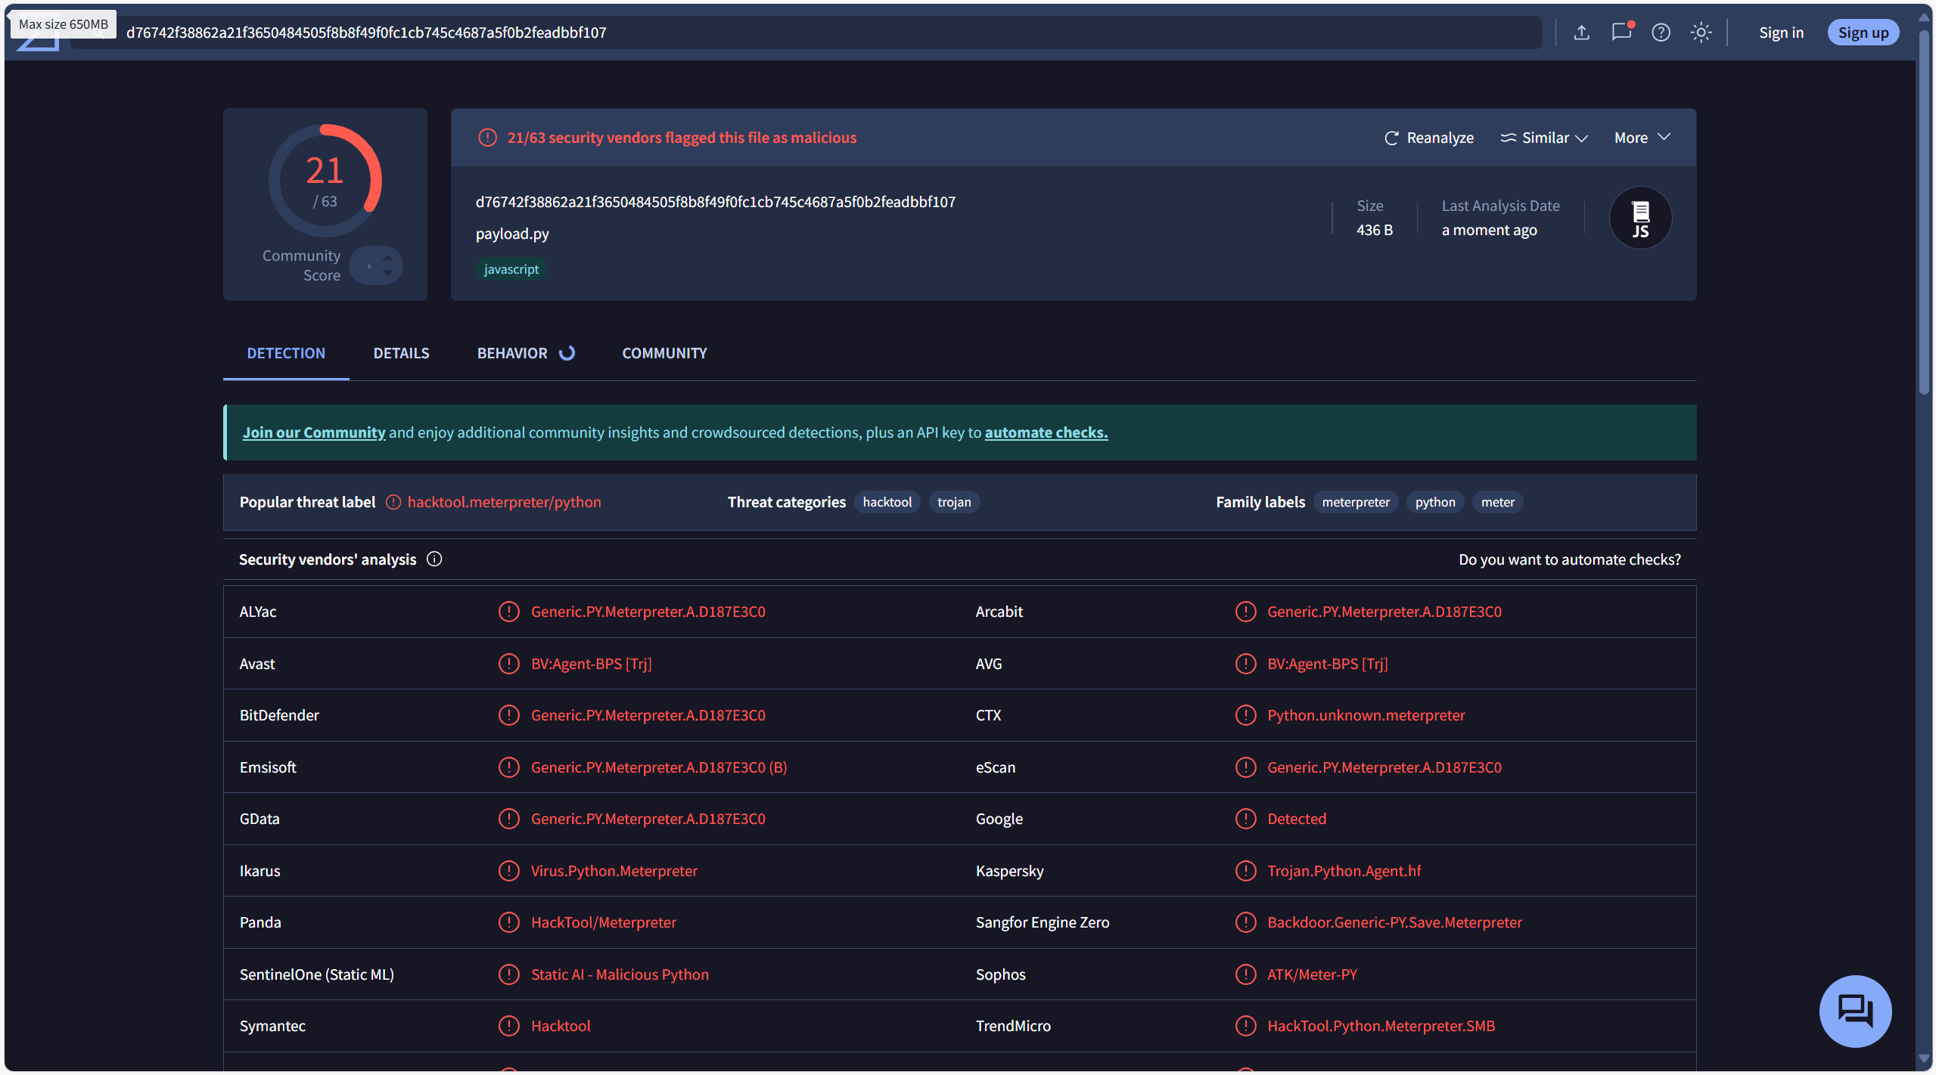Expand the More dropdown menu
1936x1075 pixels.
click(1641, 138)
